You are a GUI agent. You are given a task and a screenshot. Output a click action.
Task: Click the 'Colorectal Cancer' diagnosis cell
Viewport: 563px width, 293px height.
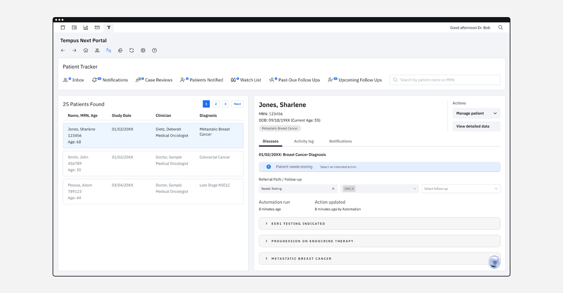click(x=215, y=157)
